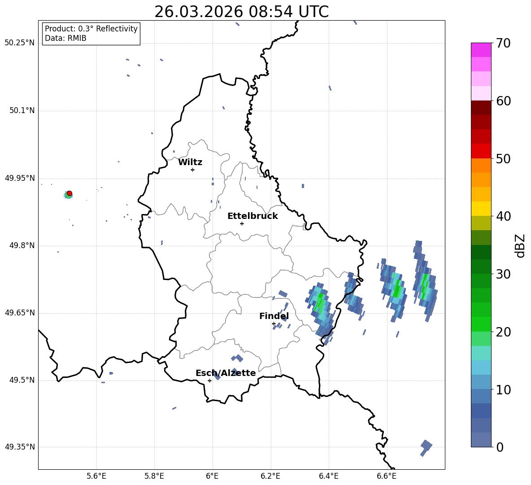Click the title timestamp 26.03.2026 08:54 UTC
The width and height of the screenshot is (531, 485).
[241, 12]
